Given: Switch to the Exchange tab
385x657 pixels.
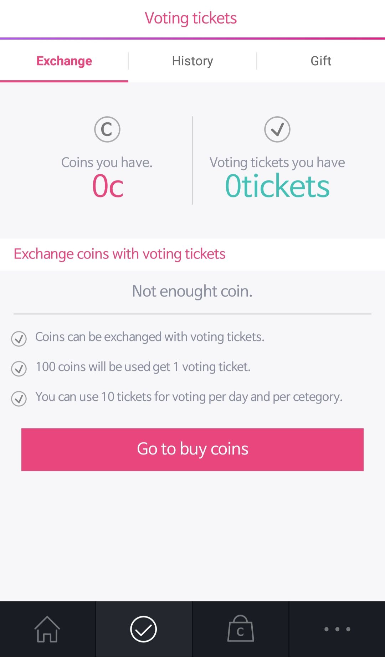Looking at the screenshot, I should pyautogui.click(x=64, y=61).
